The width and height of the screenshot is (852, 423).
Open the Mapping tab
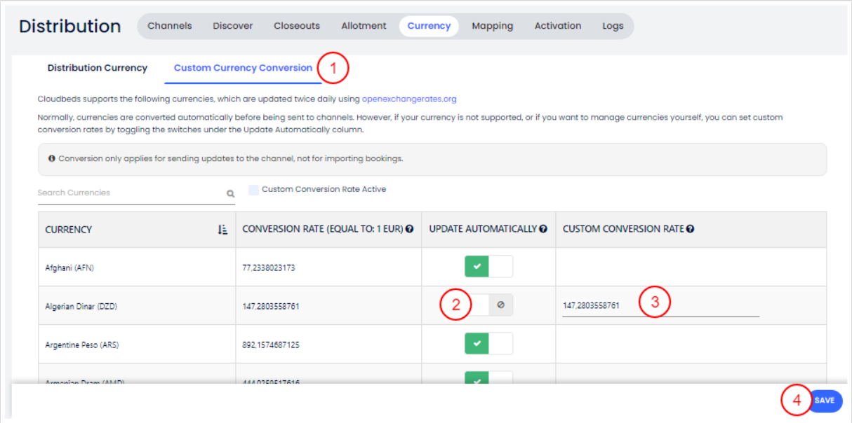[x=492, y=26]
